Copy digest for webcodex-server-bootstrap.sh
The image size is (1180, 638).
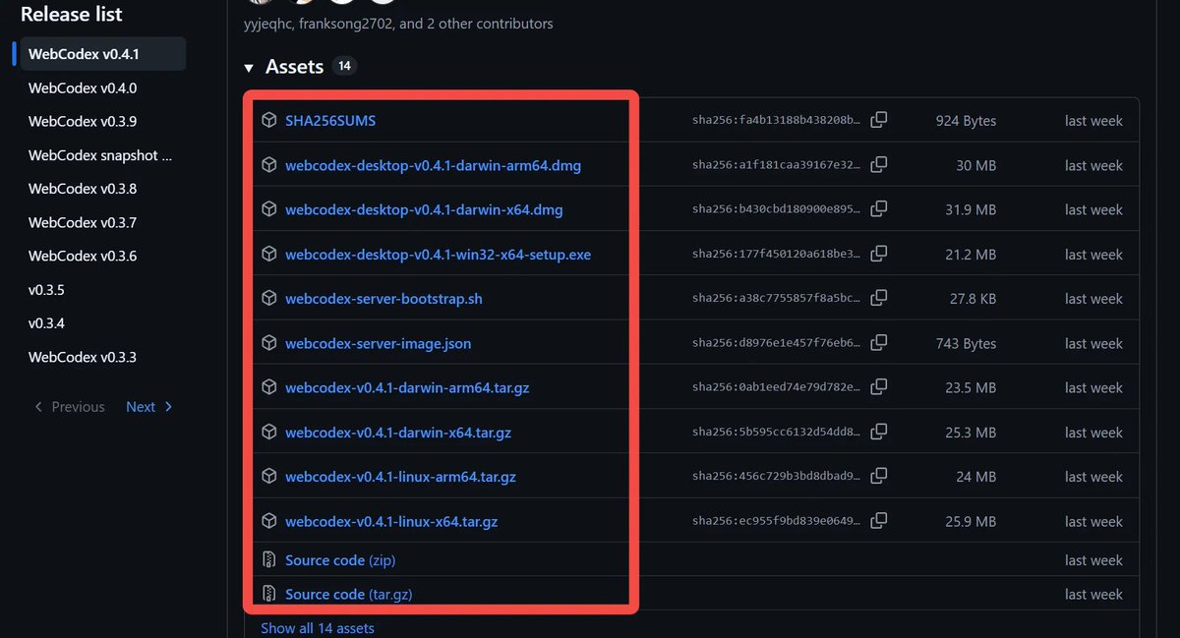coord(879,298)
